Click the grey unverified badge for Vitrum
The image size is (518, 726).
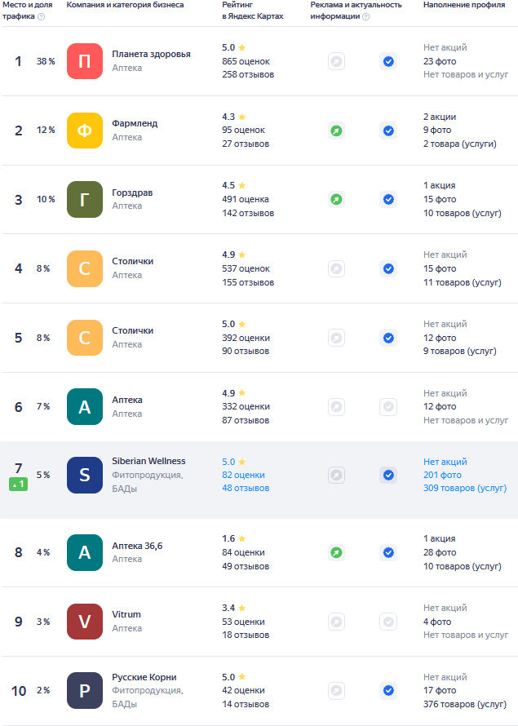click(388, 622)
